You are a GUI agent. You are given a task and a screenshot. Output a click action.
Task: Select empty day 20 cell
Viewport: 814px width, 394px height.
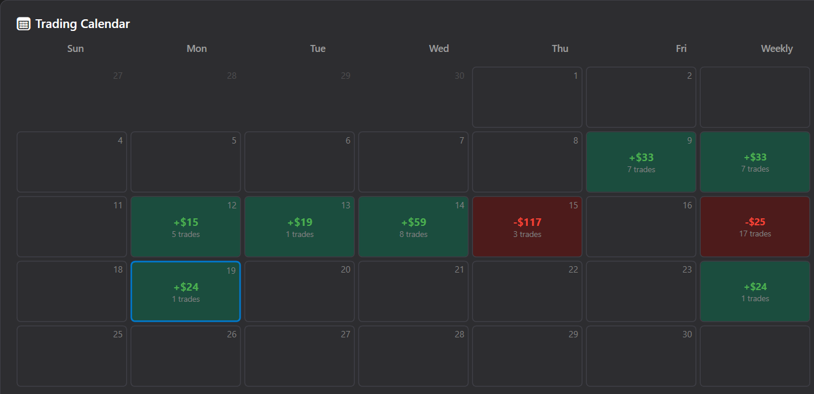pos(300,291)
